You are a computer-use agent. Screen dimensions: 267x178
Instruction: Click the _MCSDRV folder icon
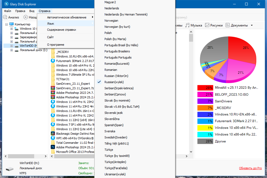point(53,52)
